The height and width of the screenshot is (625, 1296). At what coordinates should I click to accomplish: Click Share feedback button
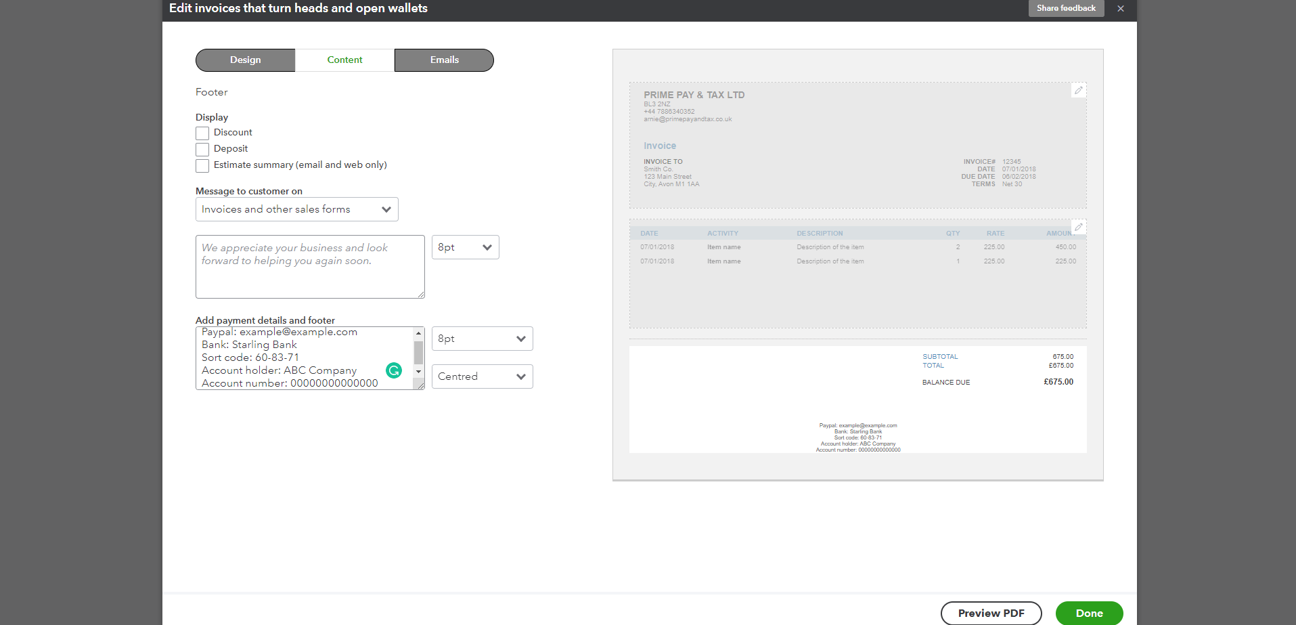(x=1067, y=8)
